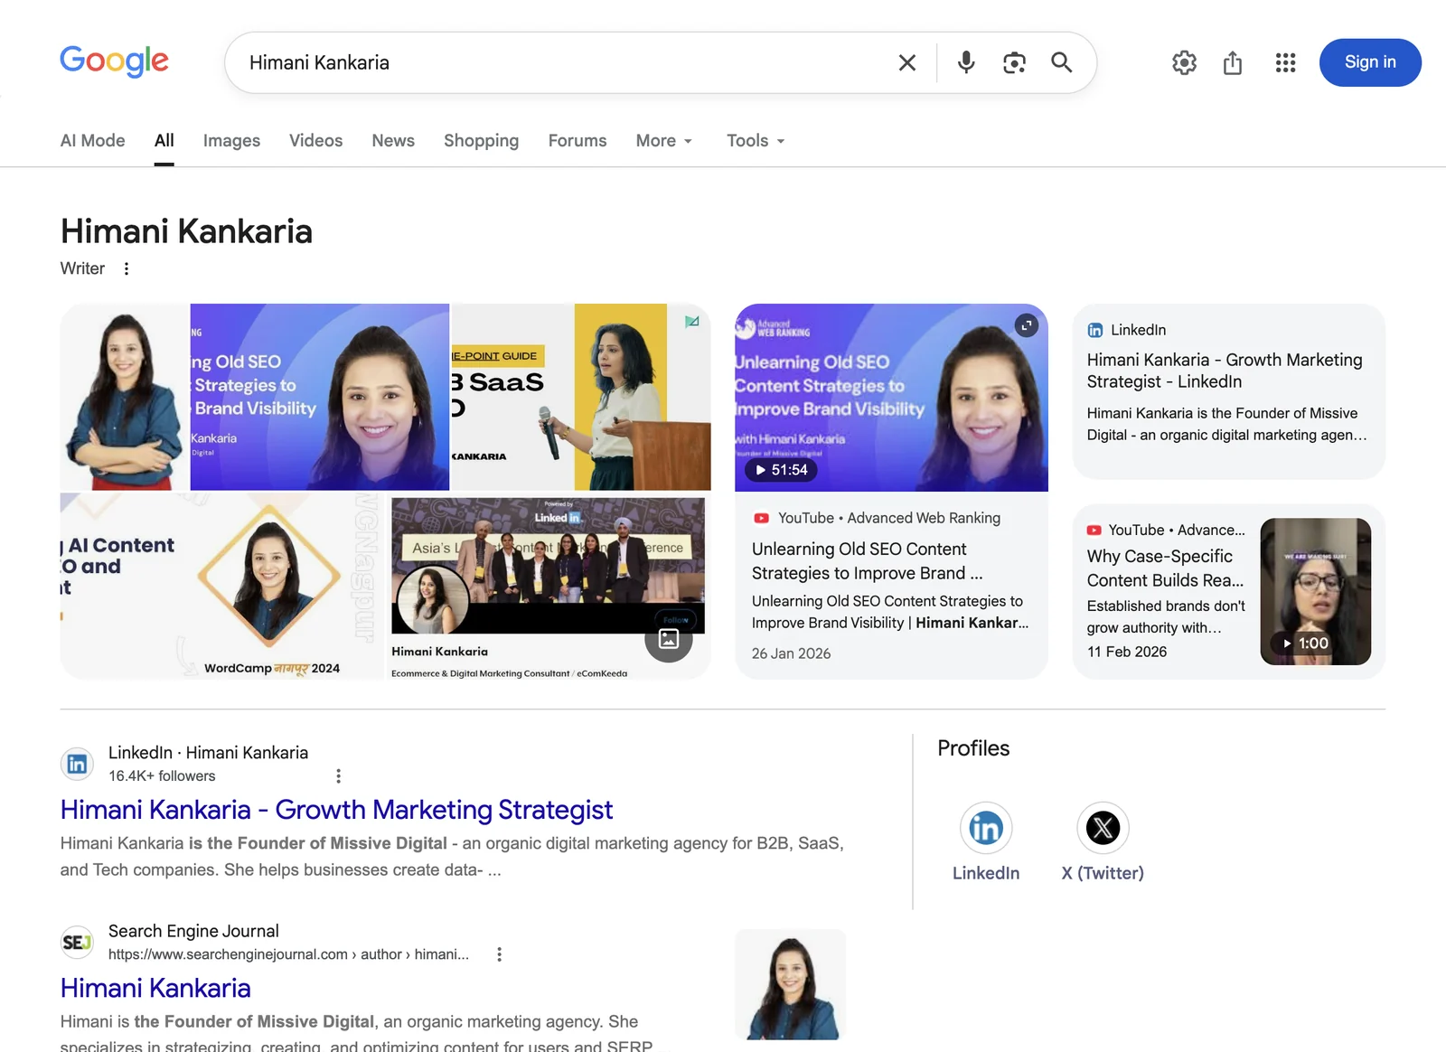
Task: Click expand icon on video thumbnail
Action: tap(1026, 325)
